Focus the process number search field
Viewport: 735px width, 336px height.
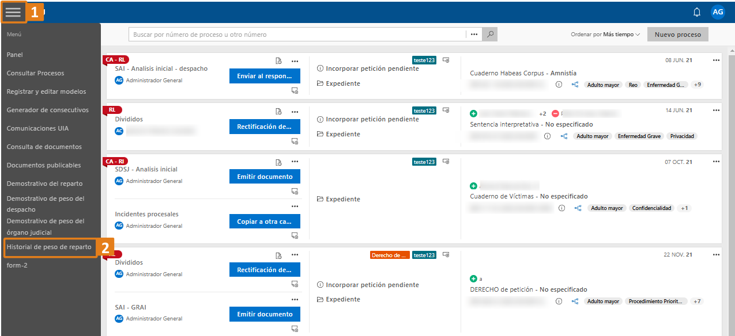[x=297, y=35]
